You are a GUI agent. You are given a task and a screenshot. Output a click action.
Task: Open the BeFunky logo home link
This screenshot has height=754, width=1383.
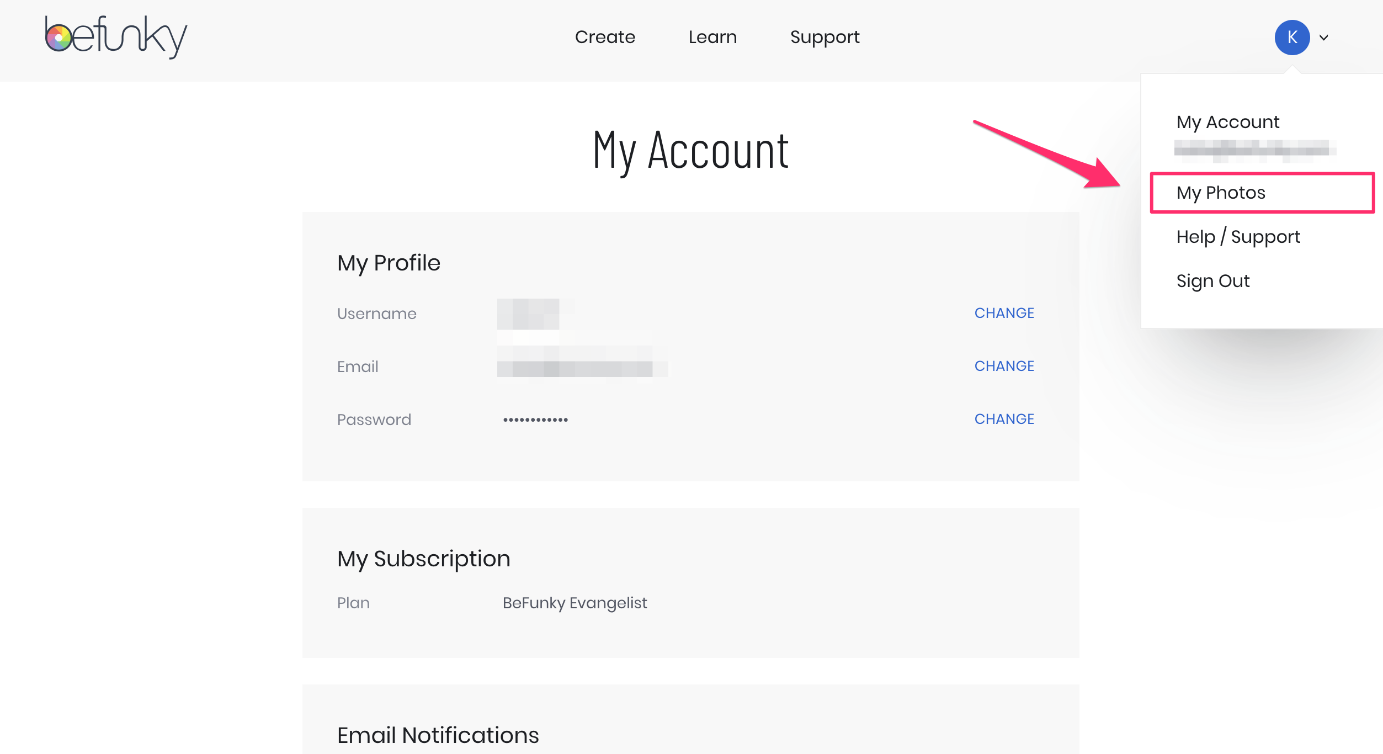[116, 37]
